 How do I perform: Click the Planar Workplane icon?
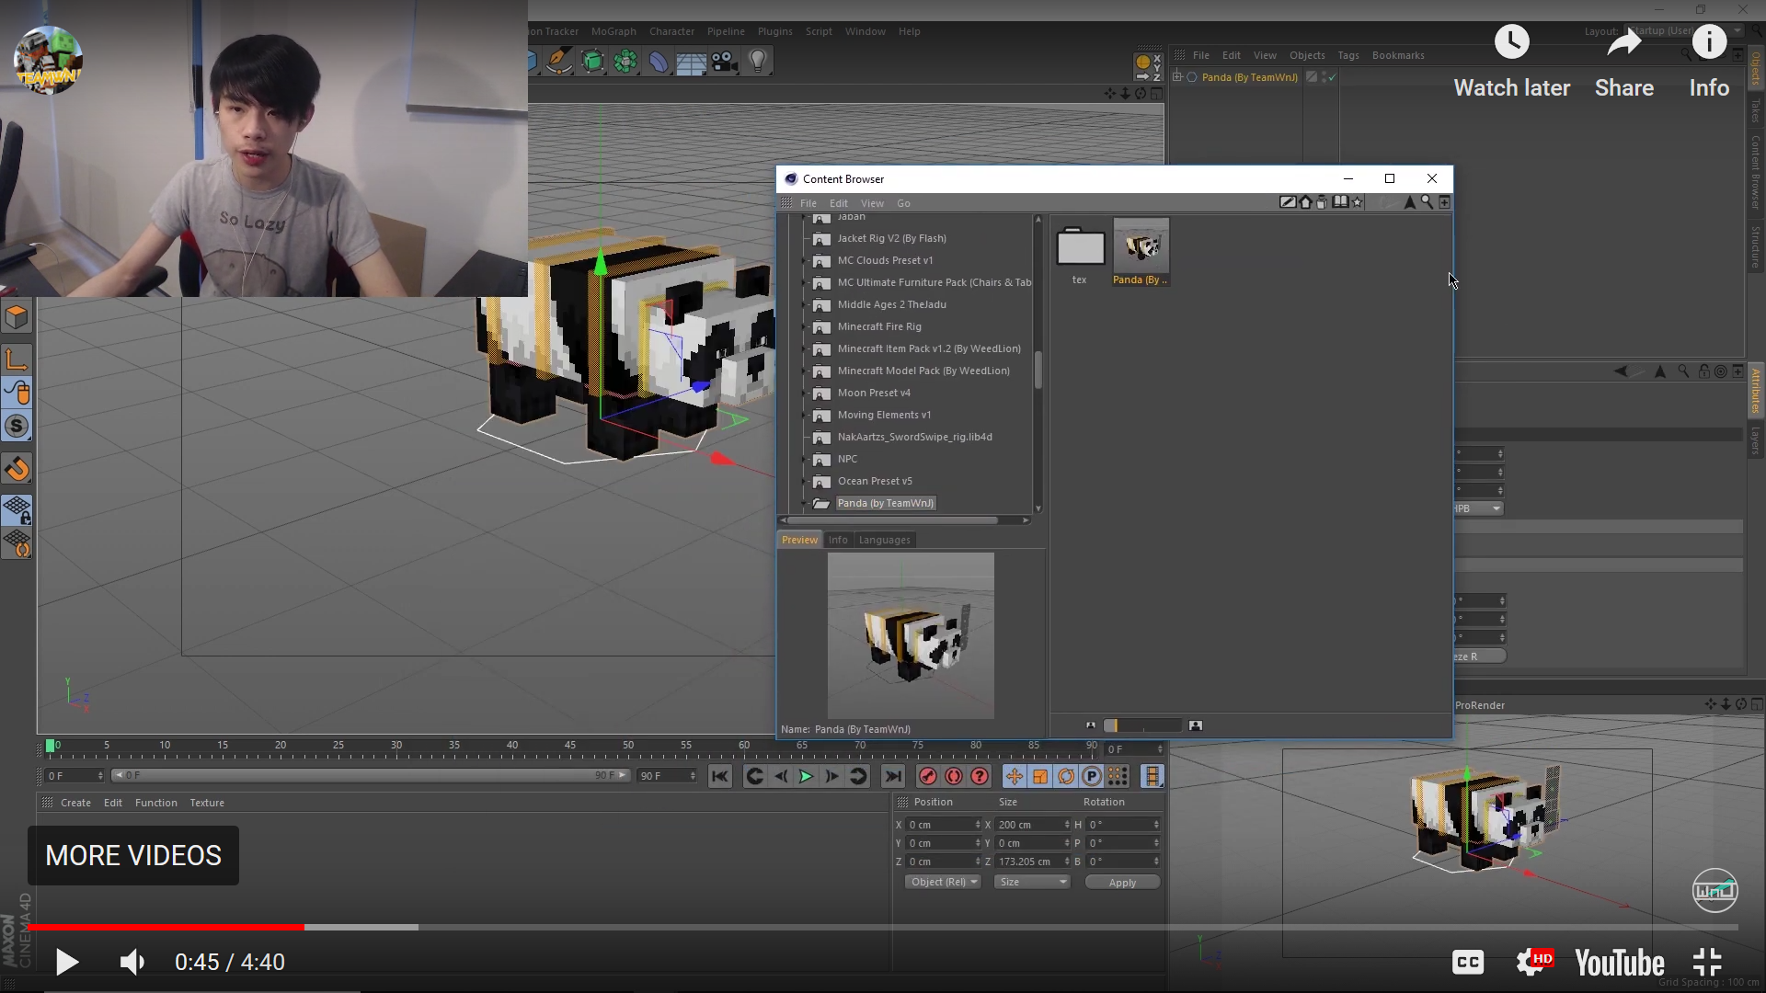point(17,543)
